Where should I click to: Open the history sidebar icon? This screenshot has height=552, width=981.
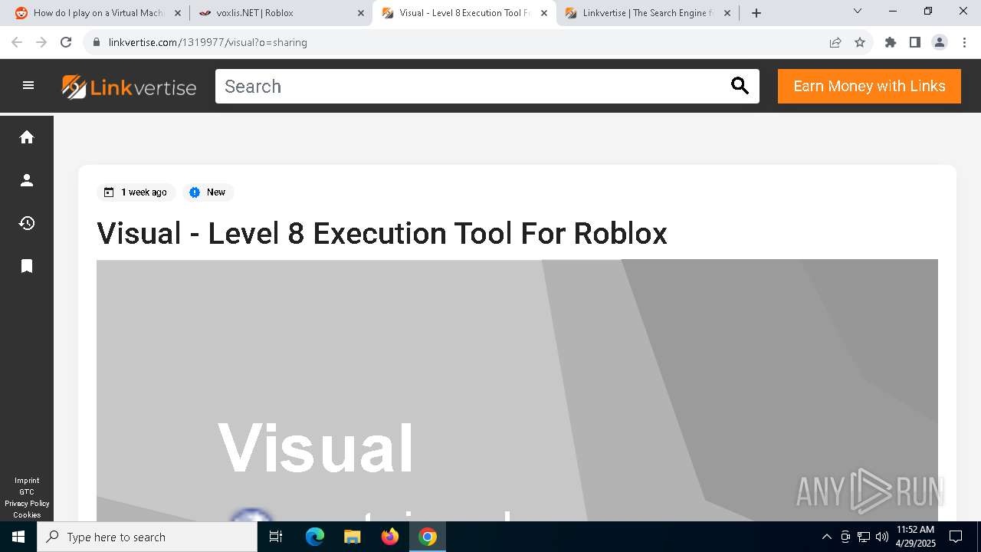pos(27,223)
